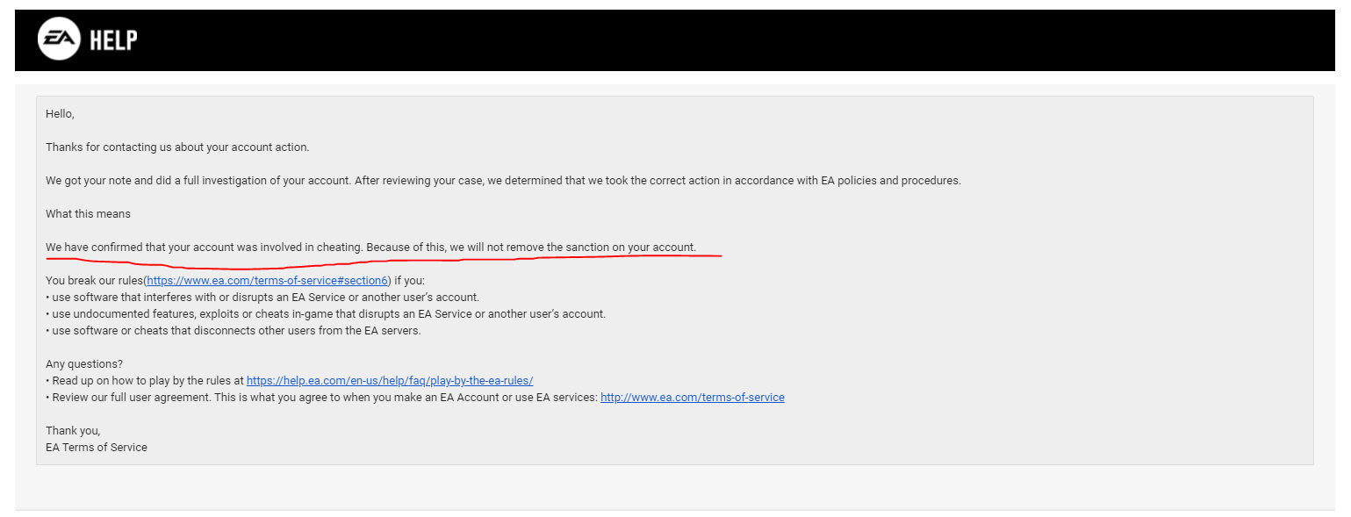Open the terms-of-service#section6 link
The width and height of the screenshot is (1351, 517).
point(267,281)
